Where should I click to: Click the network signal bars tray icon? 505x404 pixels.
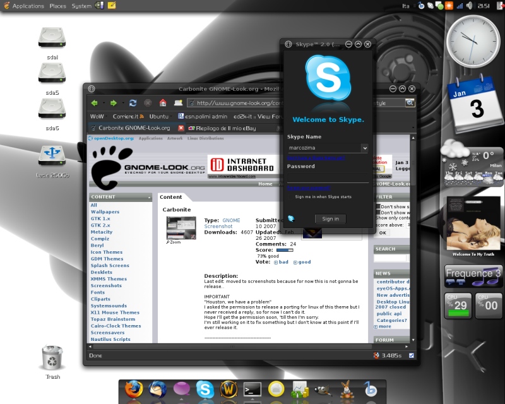click(460, 6)
